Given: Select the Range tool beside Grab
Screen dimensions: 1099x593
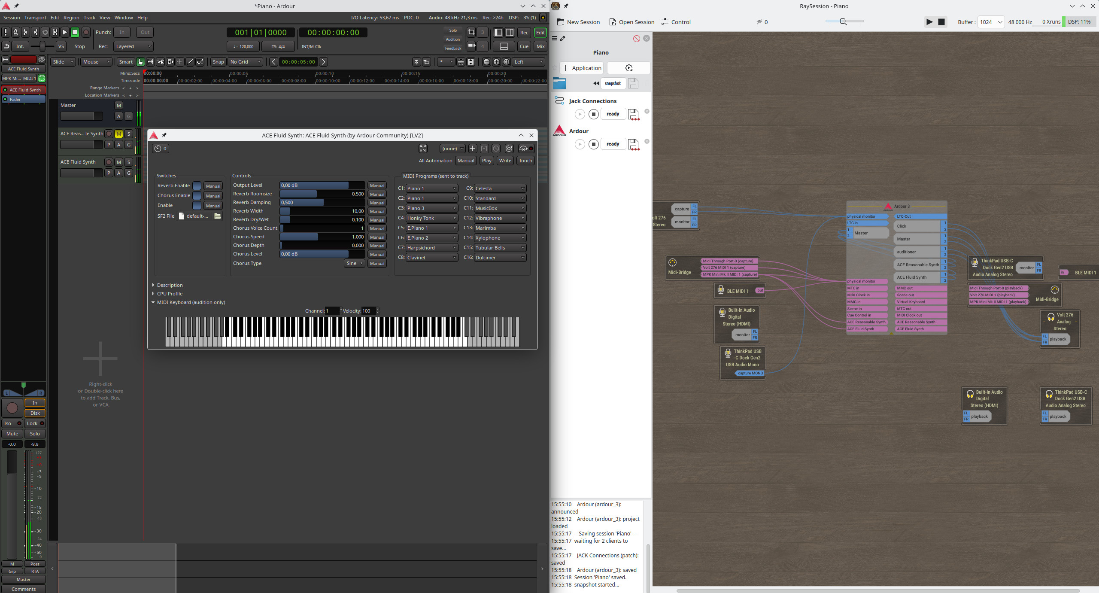Looking at the screenshot, I should tap(150, 62).
